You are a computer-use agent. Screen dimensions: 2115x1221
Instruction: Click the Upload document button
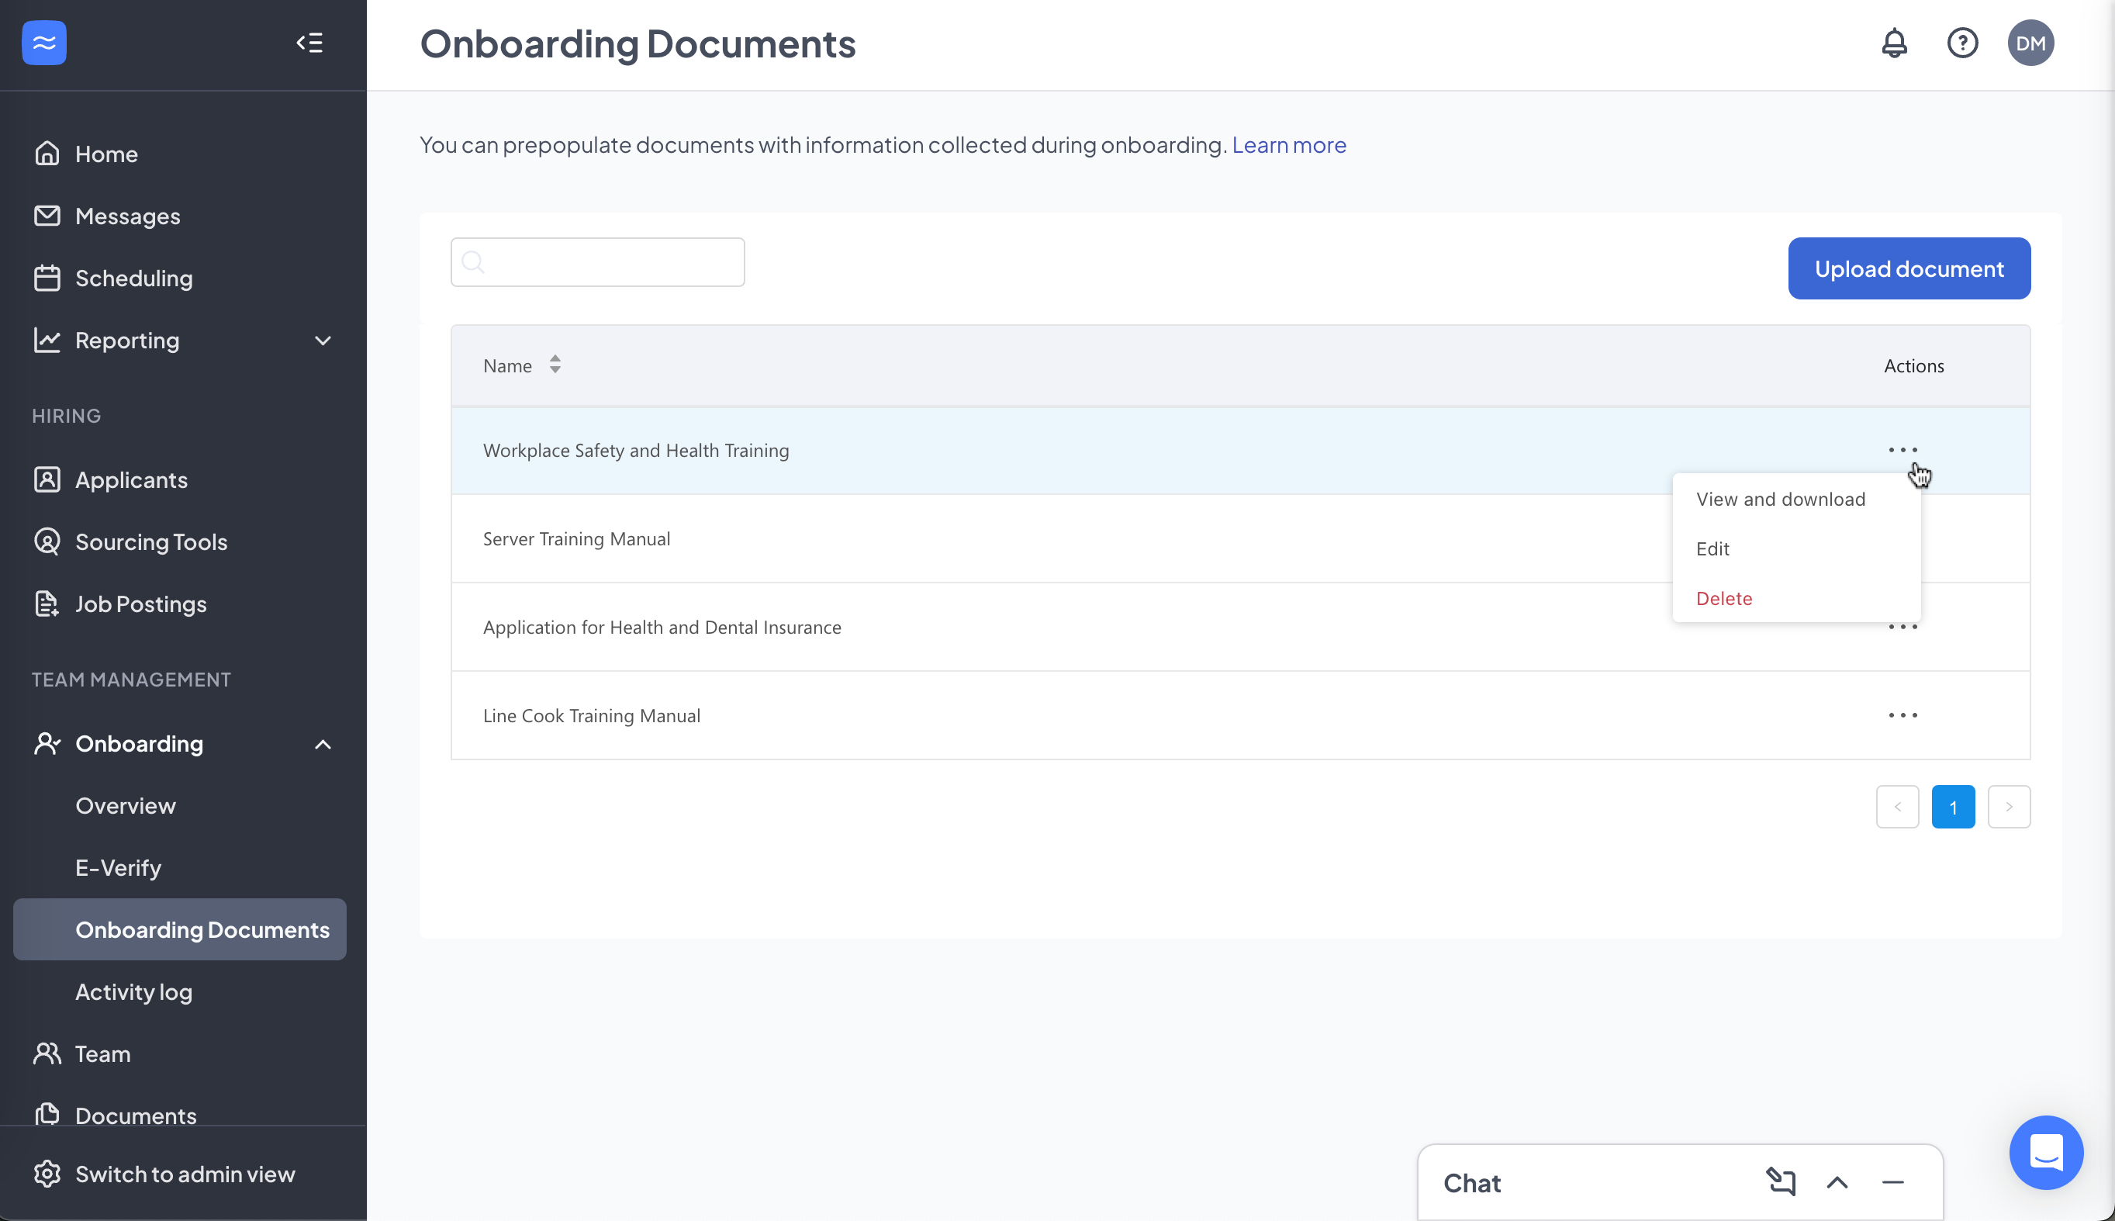[x=1909, y=268]
